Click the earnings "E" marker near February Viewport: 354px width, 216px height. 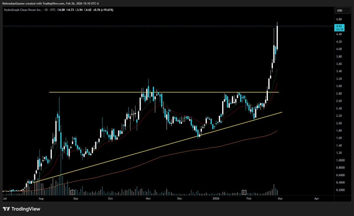click(244, 192)
